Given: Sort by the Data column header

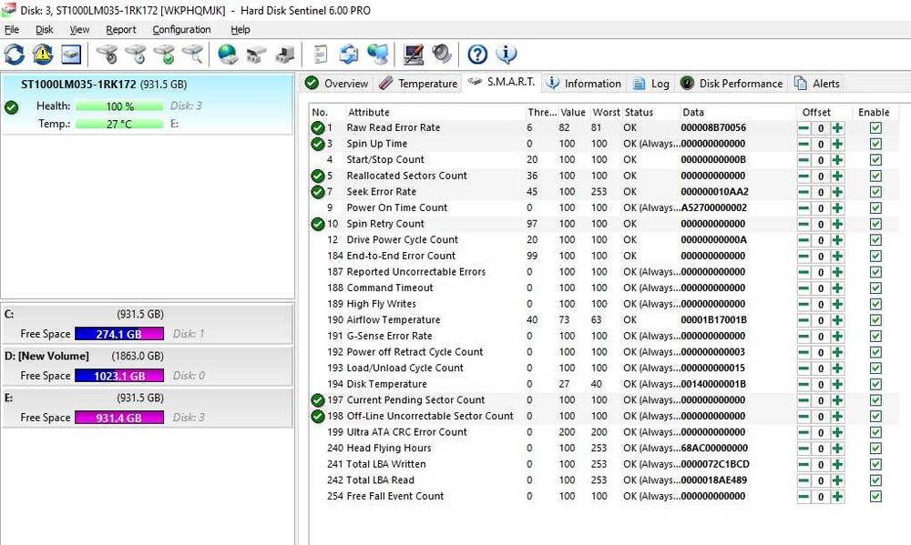Looking at the screenshot, I should coord(737,112).
